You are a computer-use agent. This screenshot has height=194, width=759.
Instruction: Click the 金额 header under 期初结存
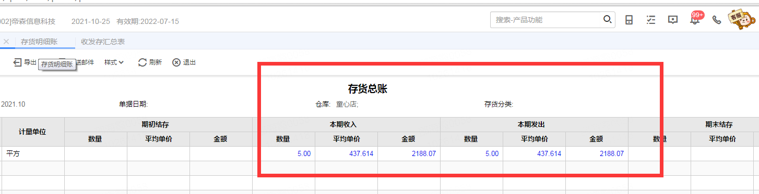click(220, 139)
